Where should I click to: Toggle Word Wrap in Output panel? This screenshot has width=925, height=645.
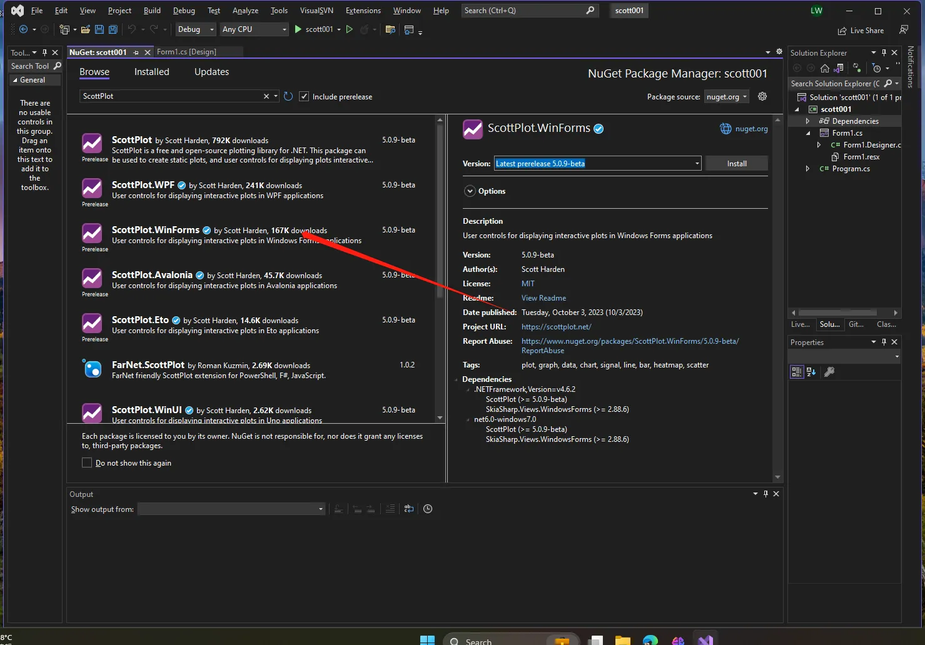(409, 509)
